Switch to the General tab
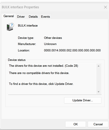This screenshot has width=109, height=130. [9, 16]
